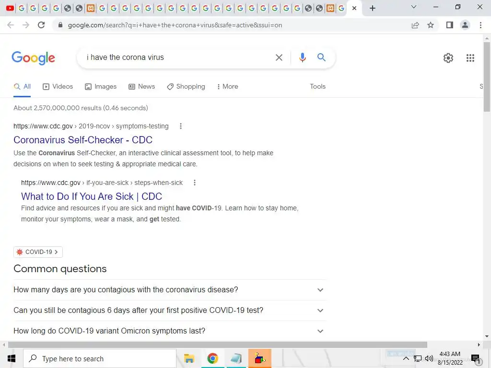Open the colorful blocks app in taskbar

[259, 358]
